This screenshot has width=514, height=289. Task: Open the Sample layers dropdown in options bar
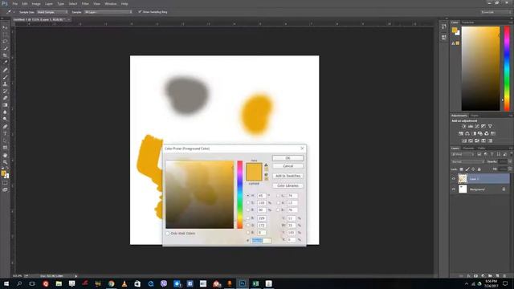(108, 12)
